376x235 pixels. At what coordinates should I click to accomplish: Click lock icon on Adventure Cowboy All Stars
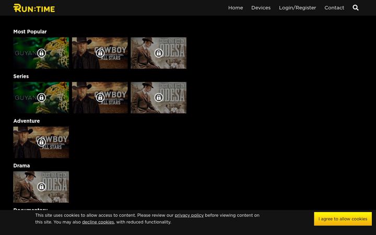41,142
